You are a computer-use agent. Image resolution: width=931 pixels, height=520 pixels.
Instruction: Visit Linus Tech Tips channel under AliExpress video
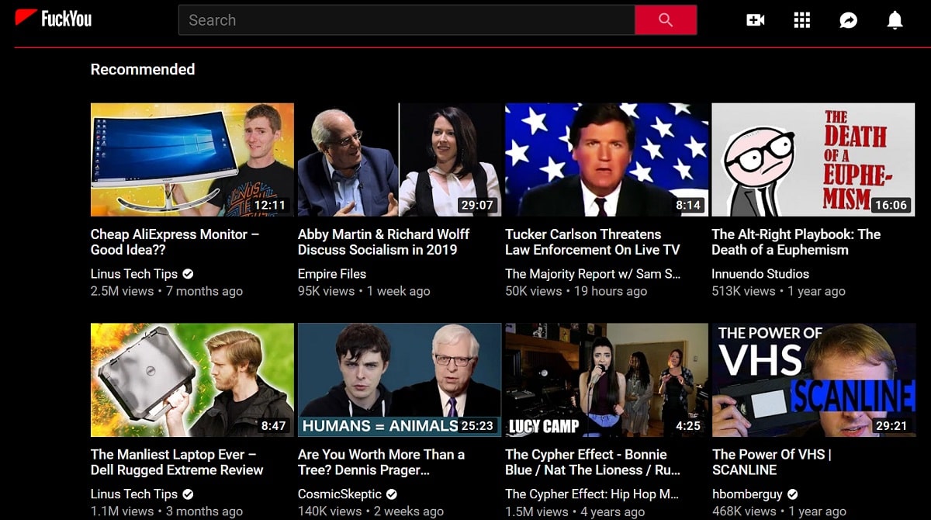click(x=134, y=274)
